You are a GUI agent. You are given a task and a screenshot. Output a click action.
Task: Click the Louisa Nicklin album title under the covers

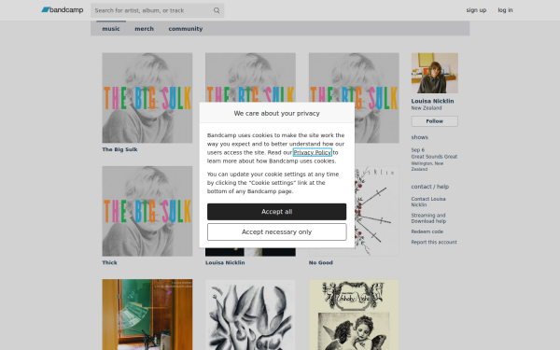[225, 262]
